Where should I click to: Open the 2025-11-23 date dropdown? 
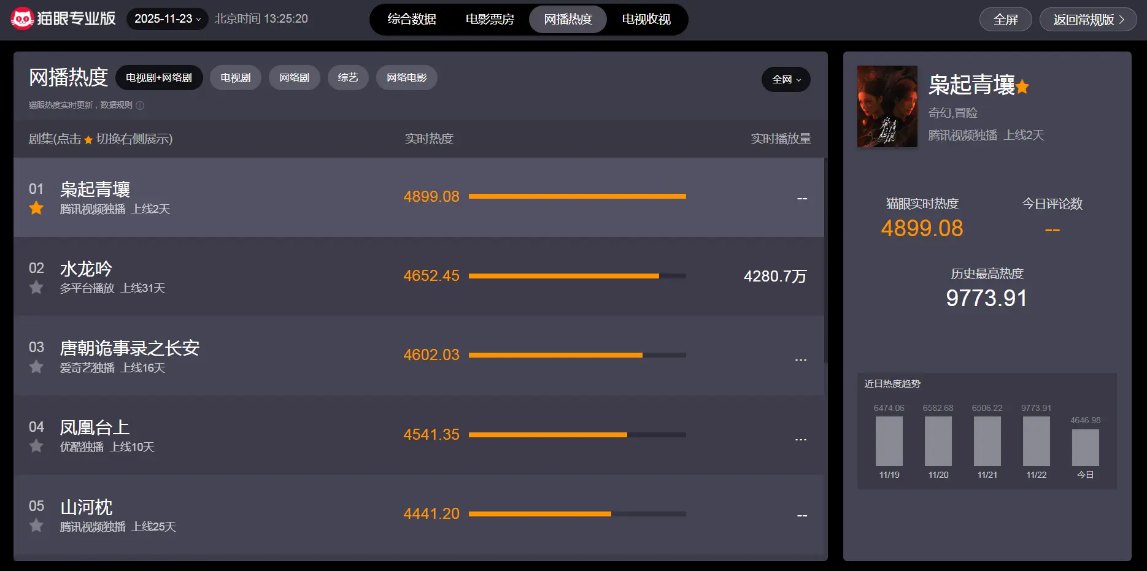167,19
